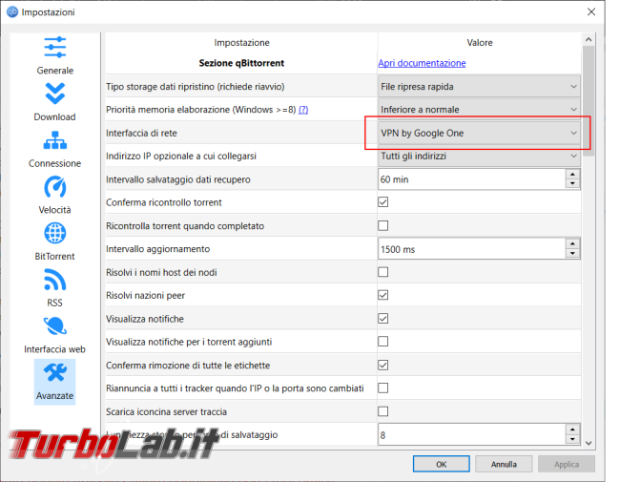This screenshot has height=482, width=620.
Task: Untick Visualizza notifiche checkbox
Action: click(382, 319)
